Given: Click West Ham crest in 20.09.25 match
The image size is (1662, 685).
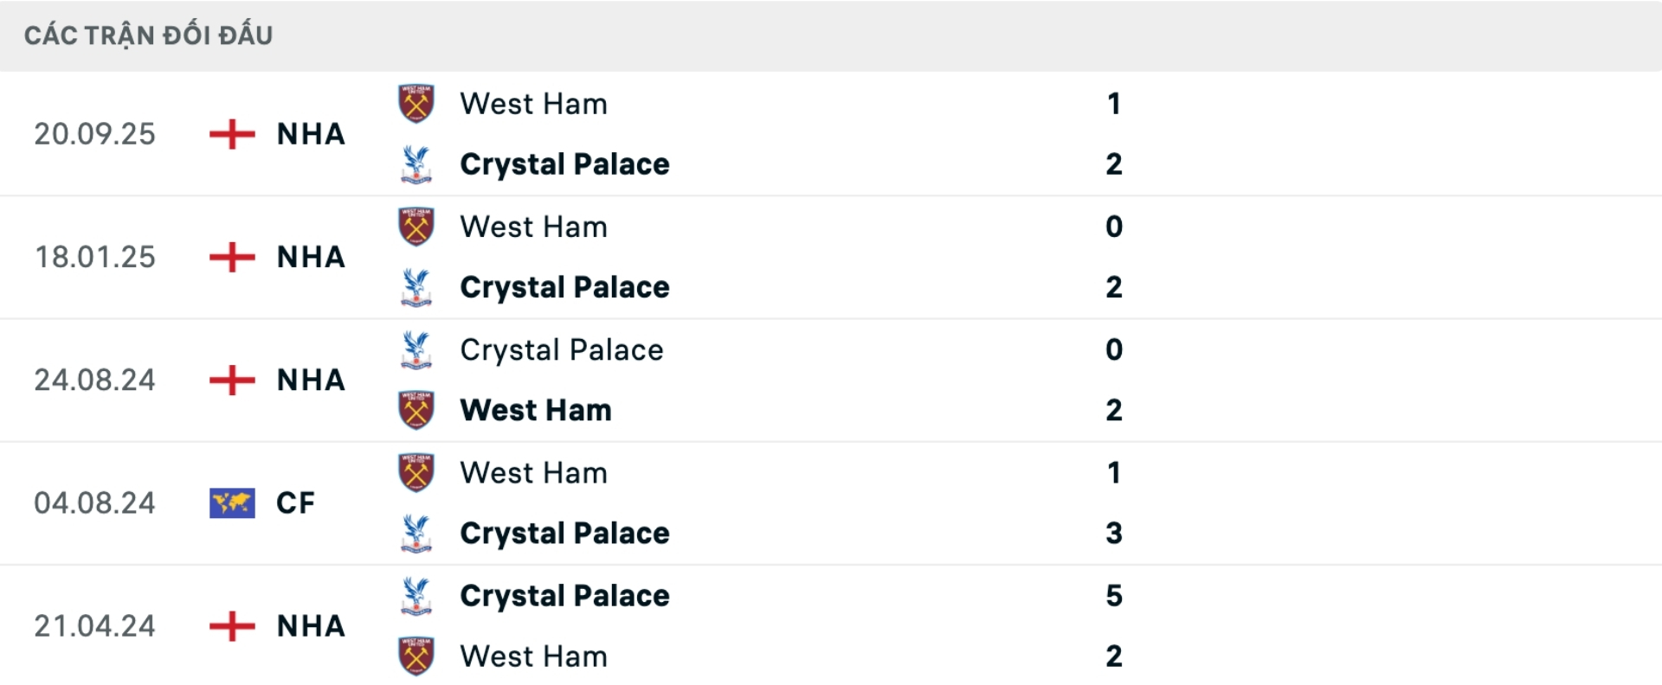Looking at the screenshot, I should point(415,104).
